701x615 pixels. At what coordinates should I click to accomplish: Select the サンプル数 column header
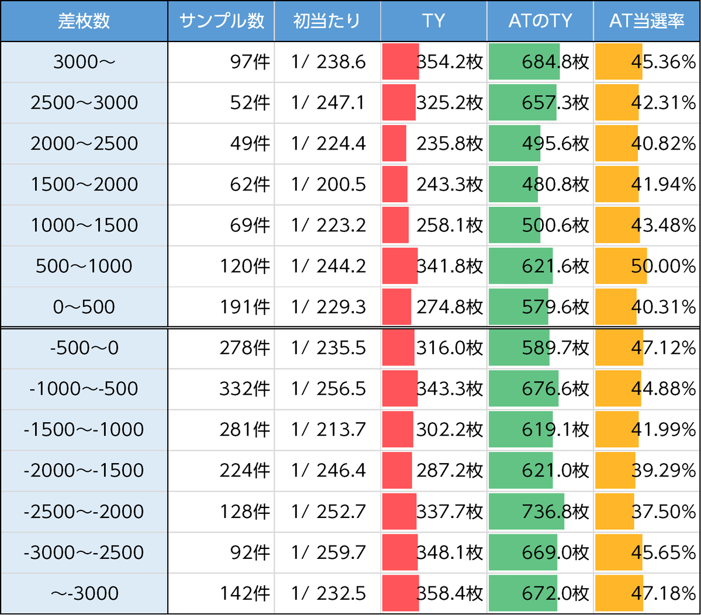click(x=221, y=21)
